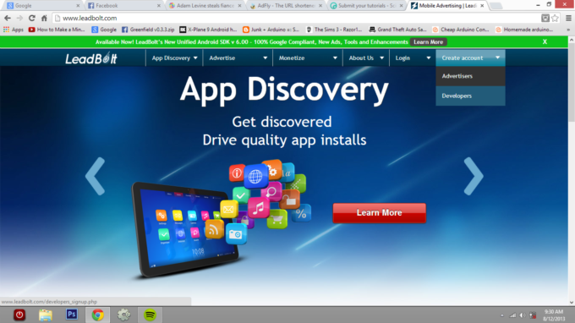Show the next slide with right arrow

[474, 176]
